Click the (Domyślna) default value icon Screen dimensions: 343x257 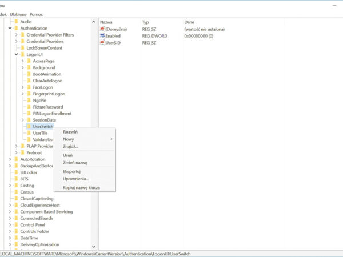pos(102,29)
